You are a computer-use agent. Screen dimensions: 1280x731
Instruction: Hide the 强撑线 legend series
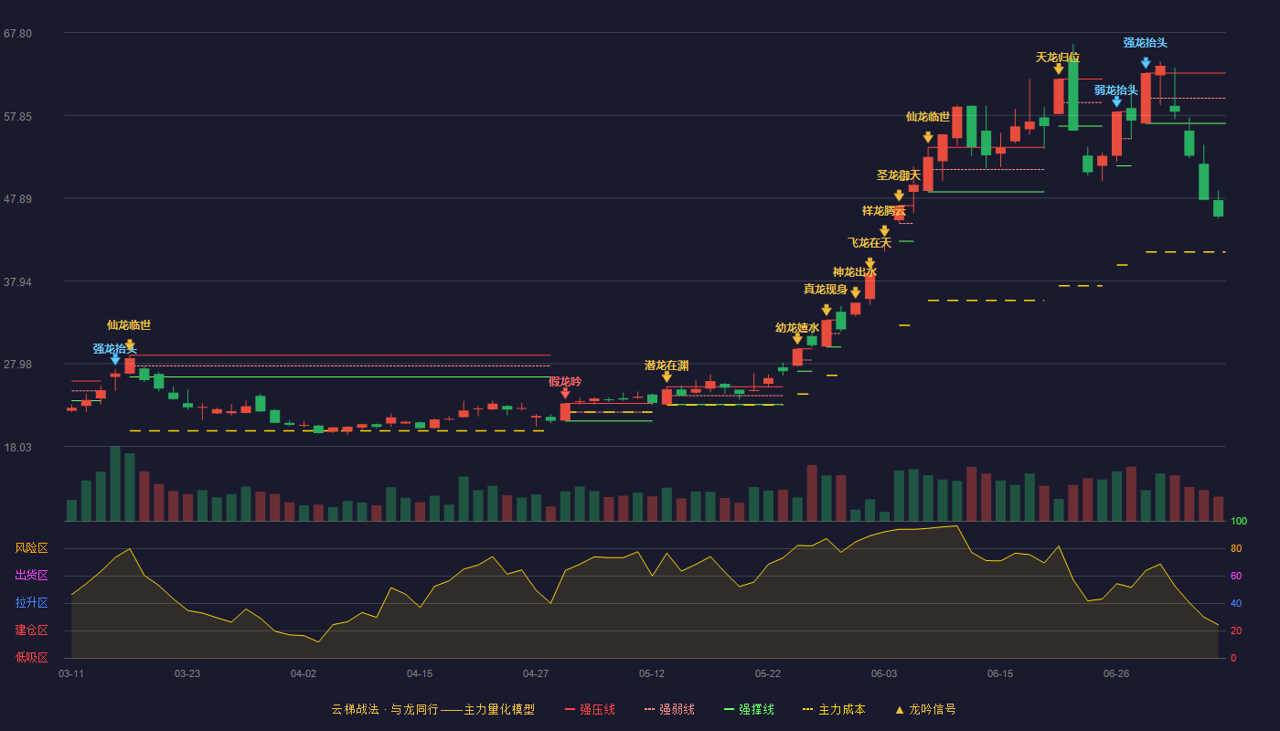coord(749,709)
